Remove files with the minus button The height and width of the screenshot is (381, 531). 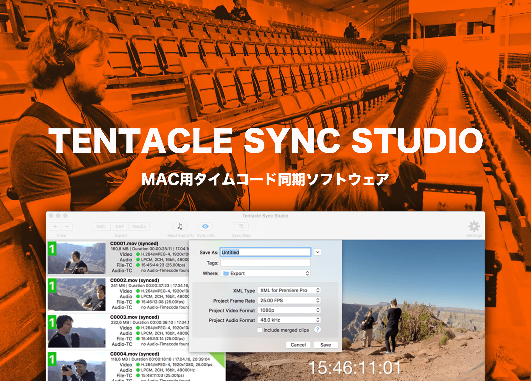(67, 226)
